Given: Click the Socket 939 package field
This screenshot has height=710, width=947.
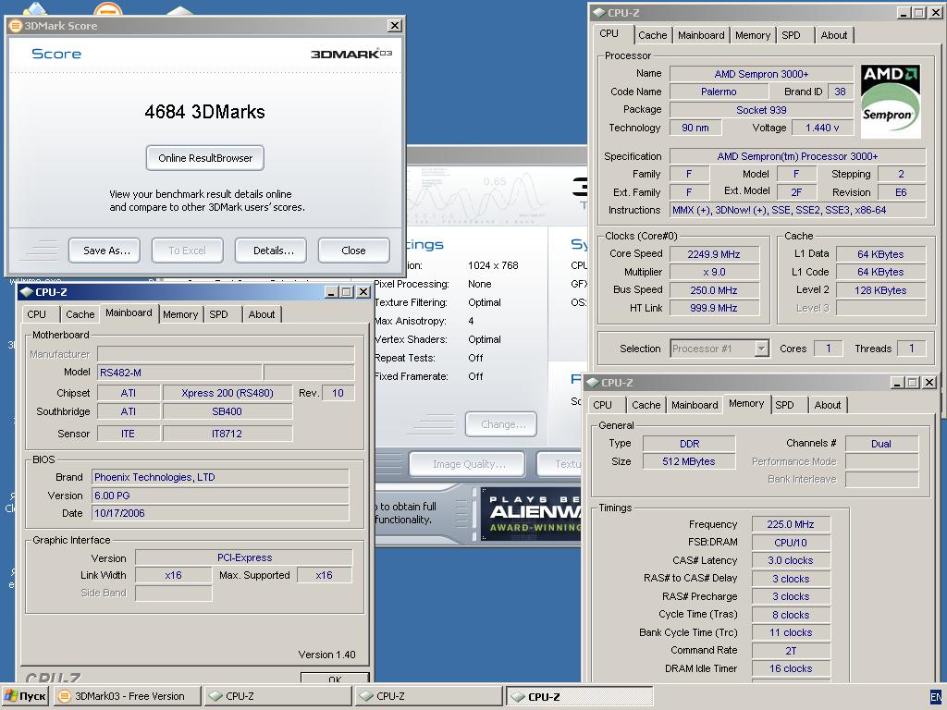Looking at the screenshot, I should point(761,111).
